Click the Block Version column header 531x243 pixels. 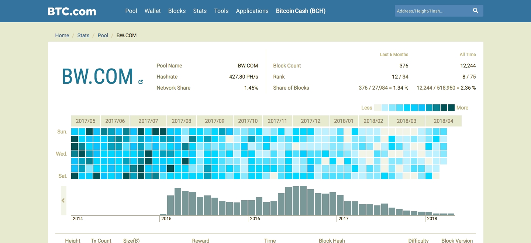tap(457, 240)
